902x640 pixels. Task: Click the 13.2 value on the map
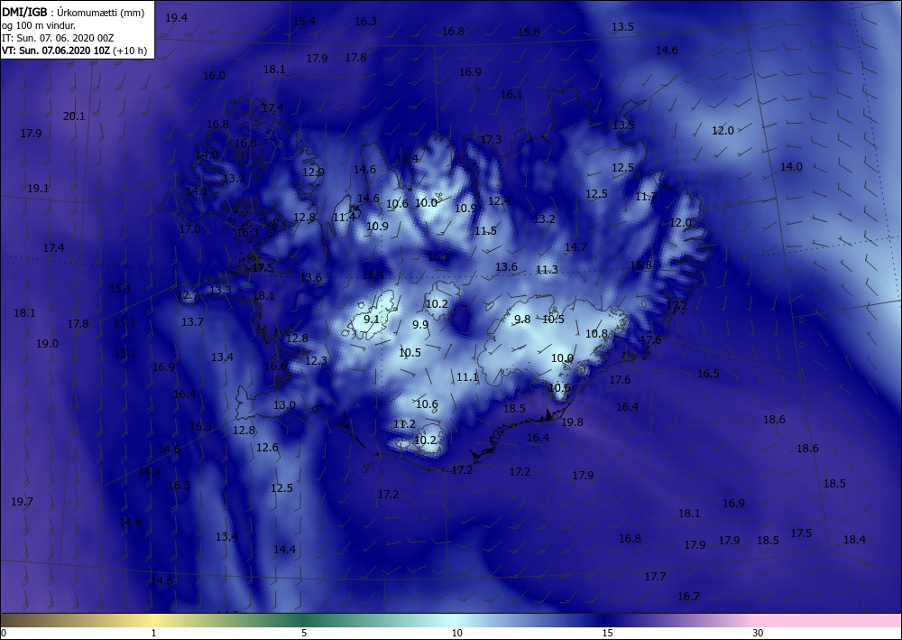pyautogui.click(x=544, y=219)
